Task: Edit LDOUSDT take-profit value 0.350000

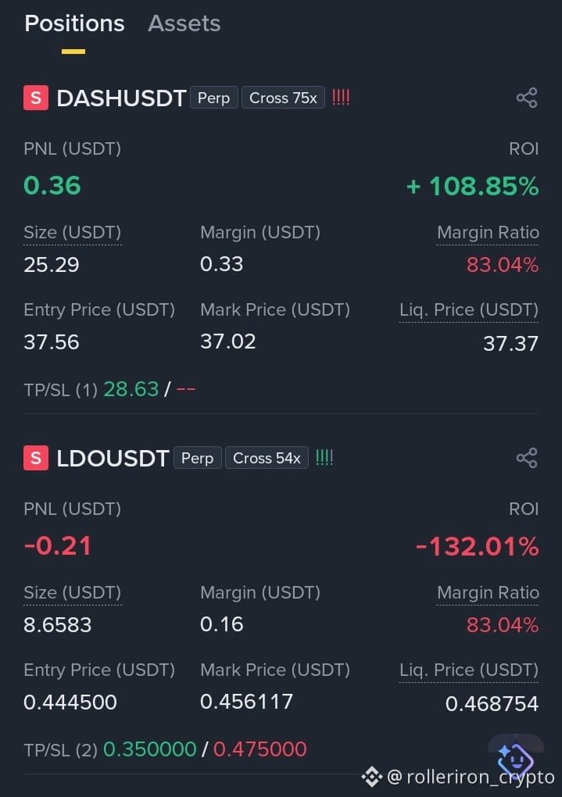Action: pos(149,749)
